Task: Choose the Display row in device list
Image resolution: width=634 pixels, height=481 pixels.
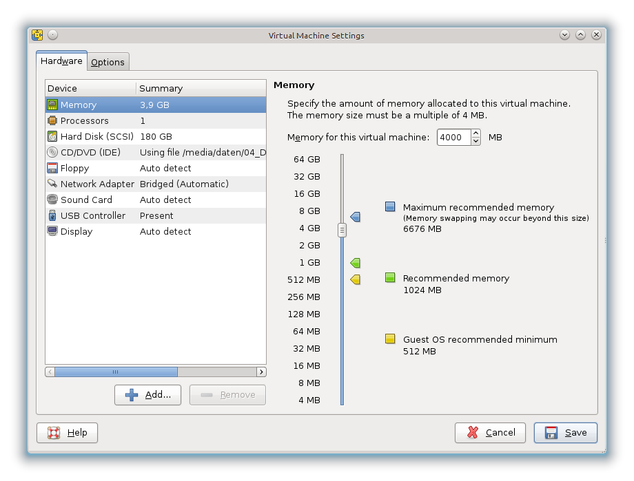Action: 155,231
